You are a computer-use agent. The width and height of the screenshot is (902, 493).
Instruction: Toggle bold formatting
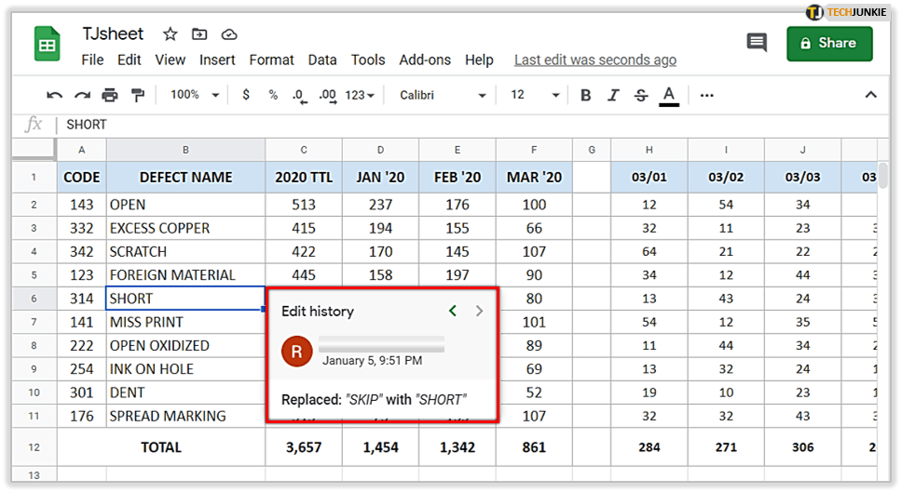(x=585, y=95)
